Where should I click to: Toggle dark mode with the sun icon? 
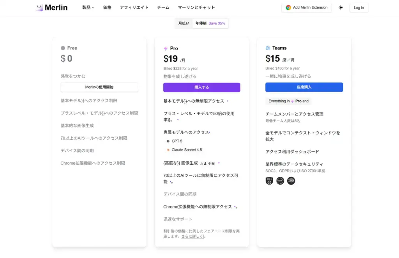tap(341, 7)
